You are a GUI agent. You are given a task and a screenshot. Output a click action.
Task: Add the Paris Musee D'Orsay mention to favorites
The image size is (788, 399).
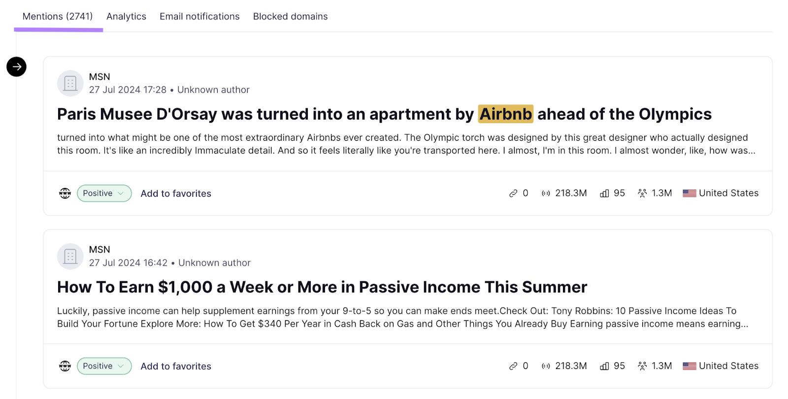click(x=176, y=193)
